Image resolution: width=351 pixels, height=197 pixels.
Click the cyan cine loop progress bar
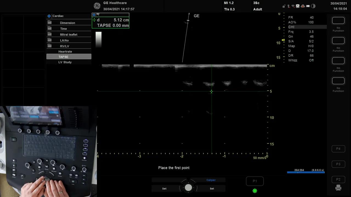click(306, 172)
